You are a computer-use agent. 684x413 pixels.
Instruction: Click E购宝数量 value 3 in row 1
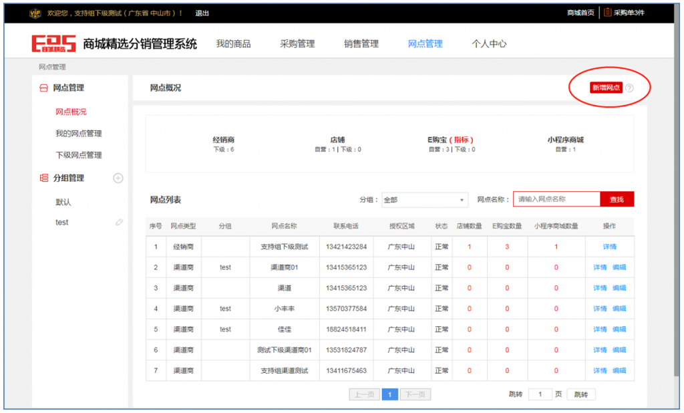pyautogui.click(x=507, y=247)
